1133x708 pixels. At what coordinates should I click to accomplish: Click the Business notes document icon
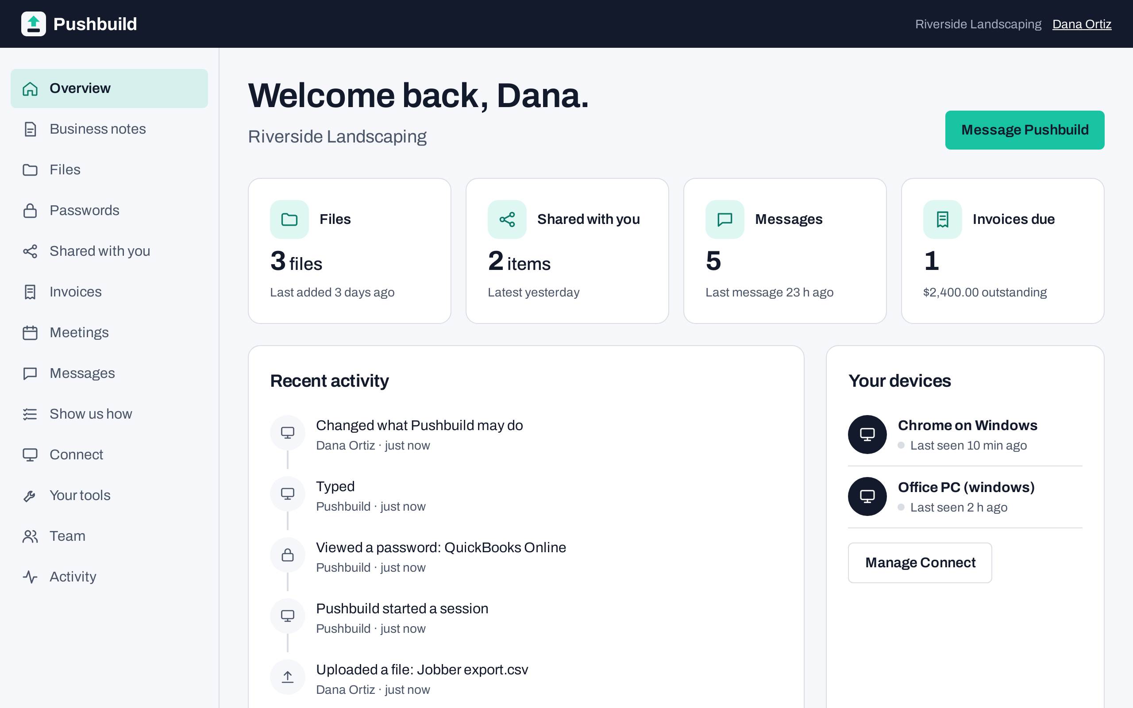[x=30, y=129]
